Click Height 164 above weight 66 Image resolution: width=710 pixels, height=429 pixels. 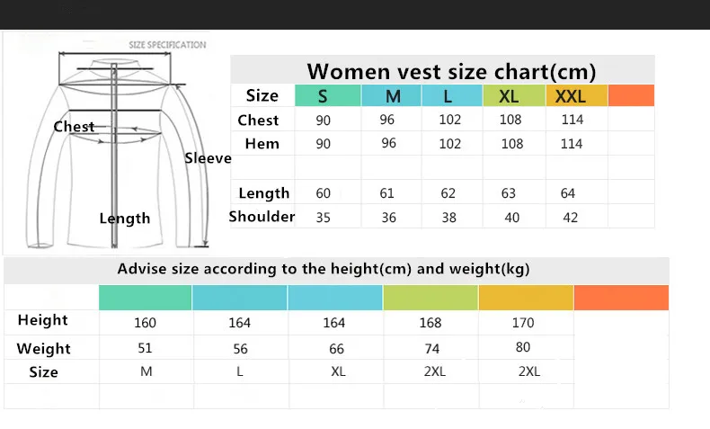coord(334,323)
